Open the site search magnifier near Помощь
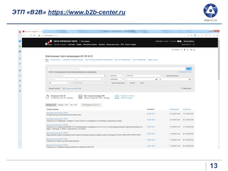The image size is (228, 171). [181, 50]
